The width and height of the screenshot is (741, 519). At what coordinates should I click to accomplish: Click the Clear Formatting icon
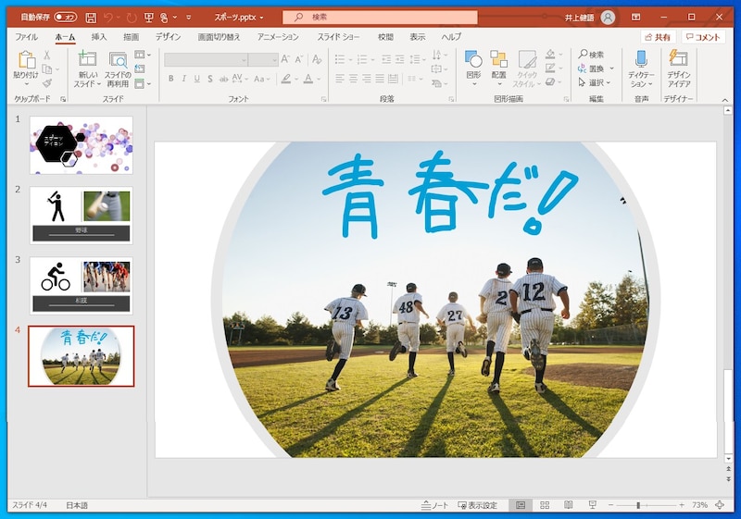317,59
